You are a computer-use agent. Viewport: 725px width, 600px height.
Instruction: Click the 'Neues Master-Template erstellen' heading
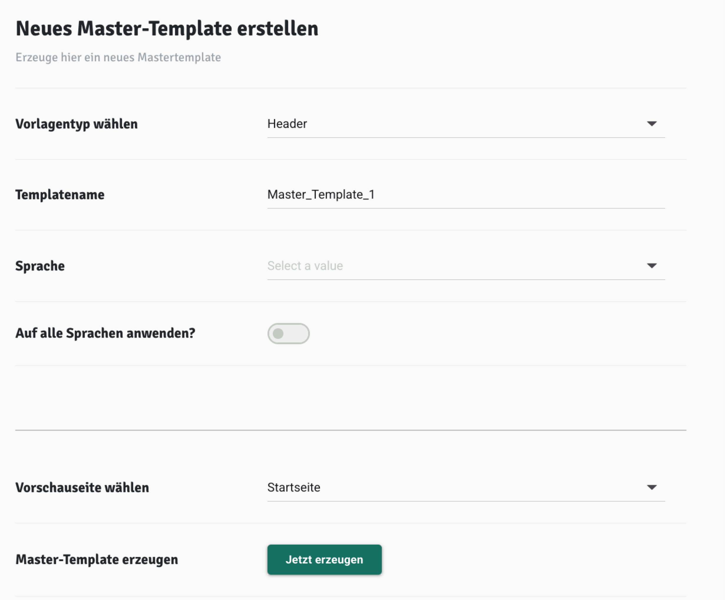[x=167, y=29]
